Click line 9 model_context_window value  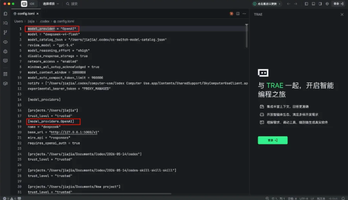coord(79,72)
